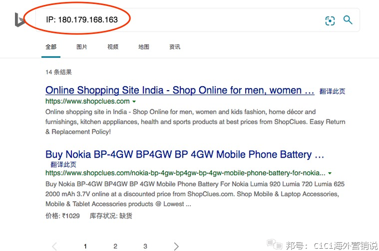The image size is (379, 251).
Task: Open Buy Nokia BP-4GW battery result
Action: point(185,154)
